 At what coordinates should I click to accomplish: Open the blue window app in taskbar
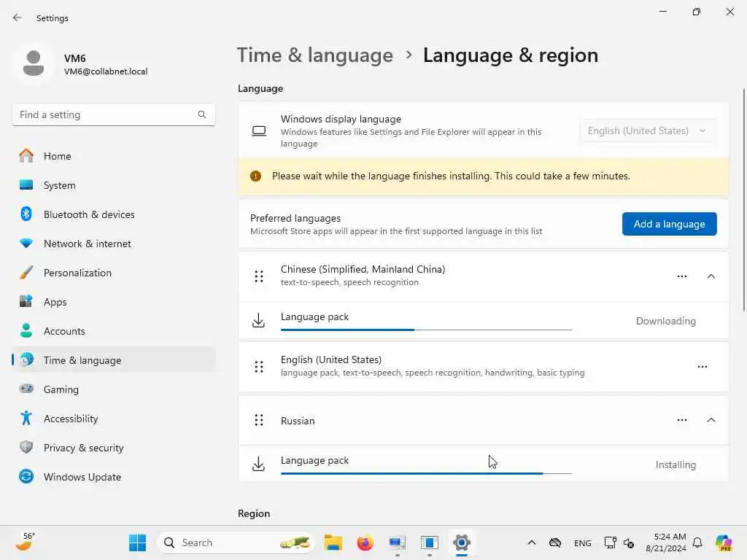pos(429,542)
